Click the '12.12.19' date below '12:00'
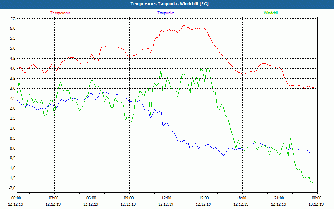This screenshot has width=334, height=209. (166, 204)
